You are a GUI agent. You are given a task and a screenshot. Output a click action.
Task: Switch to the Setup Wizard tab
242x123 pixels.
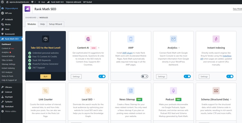[55, 24]
